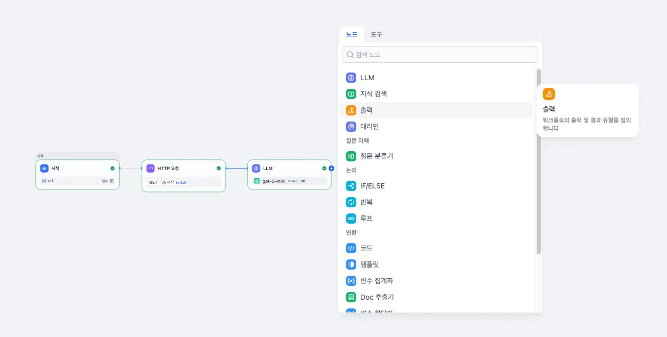Viewport: 667px width, 337px height.
Task: Insert a 질문 분류기 node
Action: [x=376, y=156]
